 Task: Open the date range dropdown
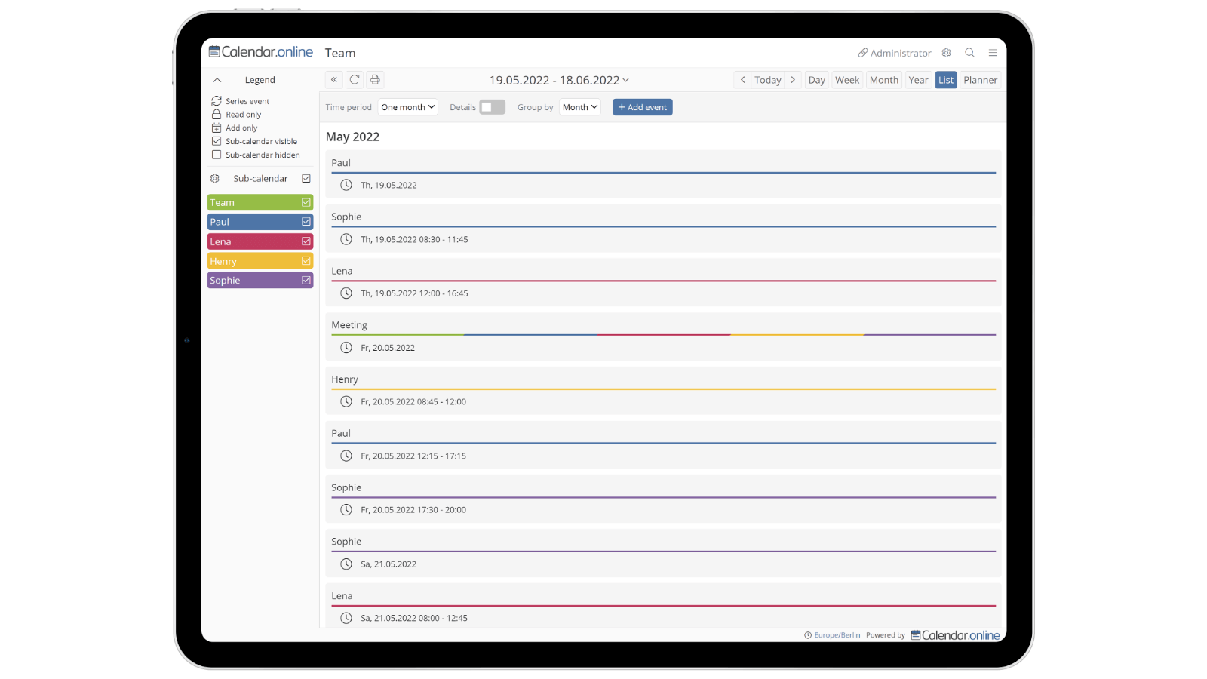click(559, 80)
